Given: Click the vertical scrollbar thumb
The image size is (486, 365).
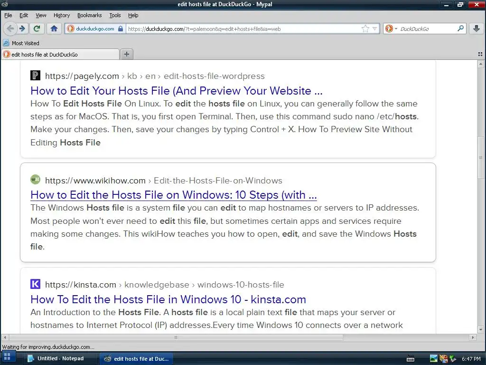Looking at the screenshot, I should 481,157.
